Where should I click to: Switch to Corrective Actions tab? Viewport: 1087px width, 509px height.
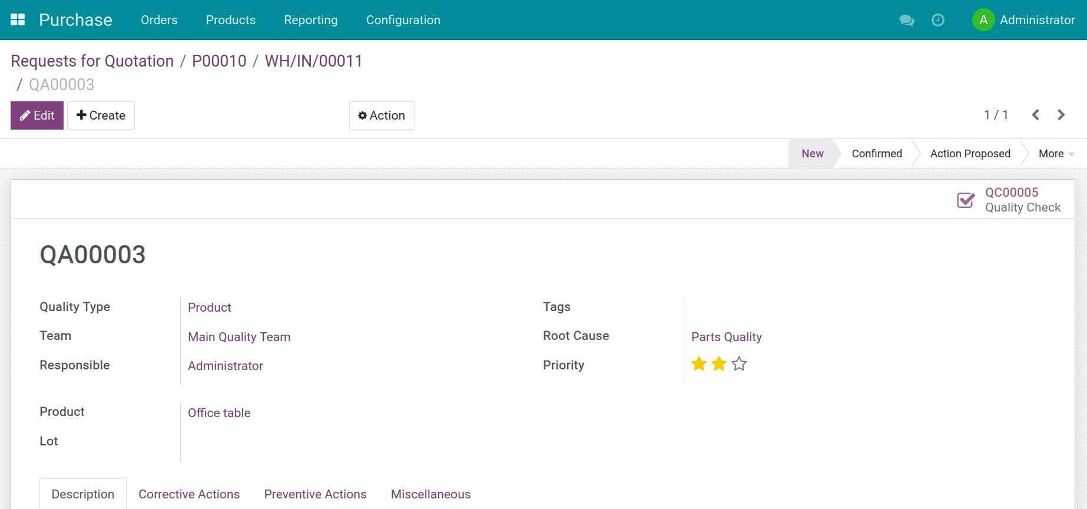(189, 494)
